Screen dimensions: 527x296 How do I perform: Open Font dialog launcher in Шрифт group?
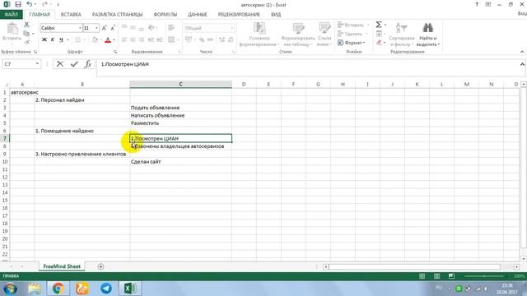click(x=115, y=52)
